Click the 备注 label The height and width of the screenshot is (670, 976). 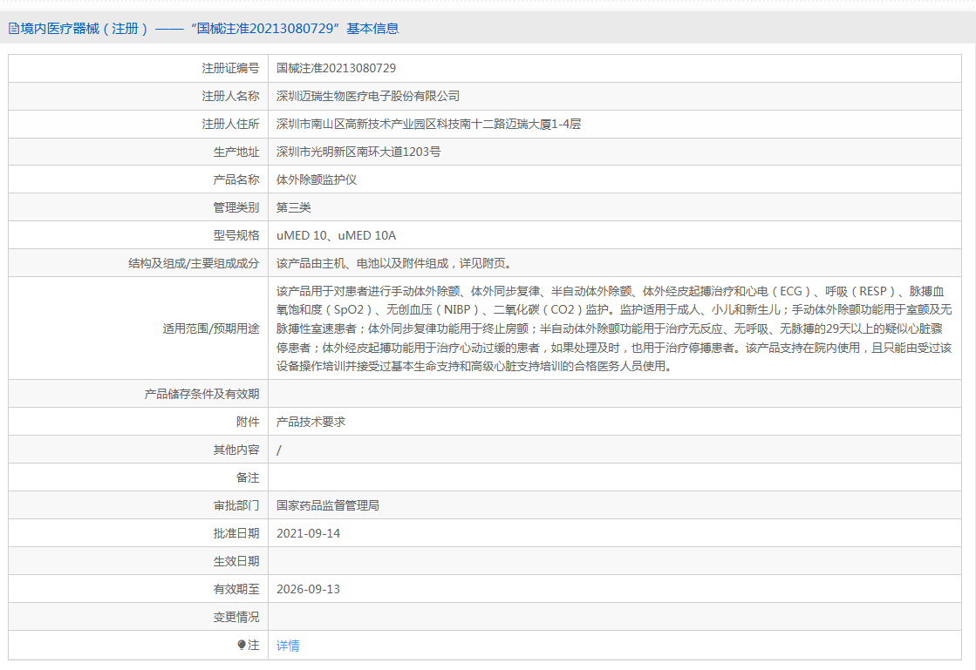[x=248, y=478]
